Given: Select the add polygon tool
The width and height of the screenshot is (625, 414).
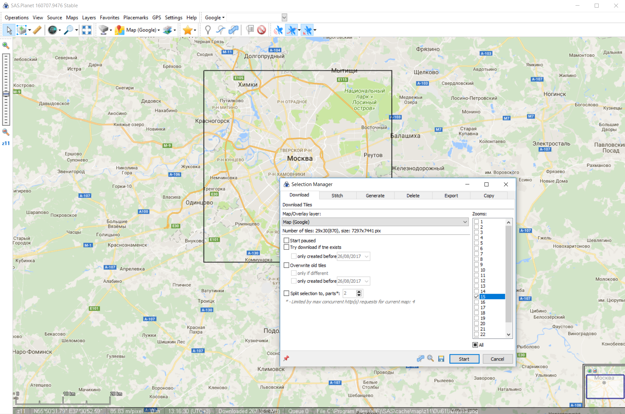Looking at the screenshot, I should (x=234, y=30).
